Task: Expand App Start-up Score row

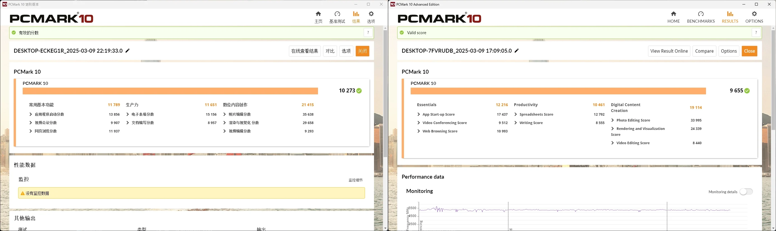Action: tap(419, 115)
